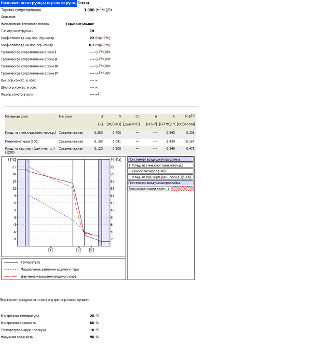Click the red hatched condensation zone swatch
This screenshot has width=313, height=361.
(182, 189)
